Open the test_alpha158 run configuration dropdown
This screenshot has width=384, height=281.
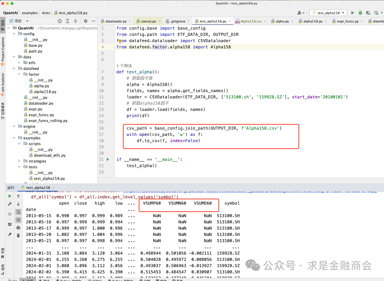click(328, 13)
